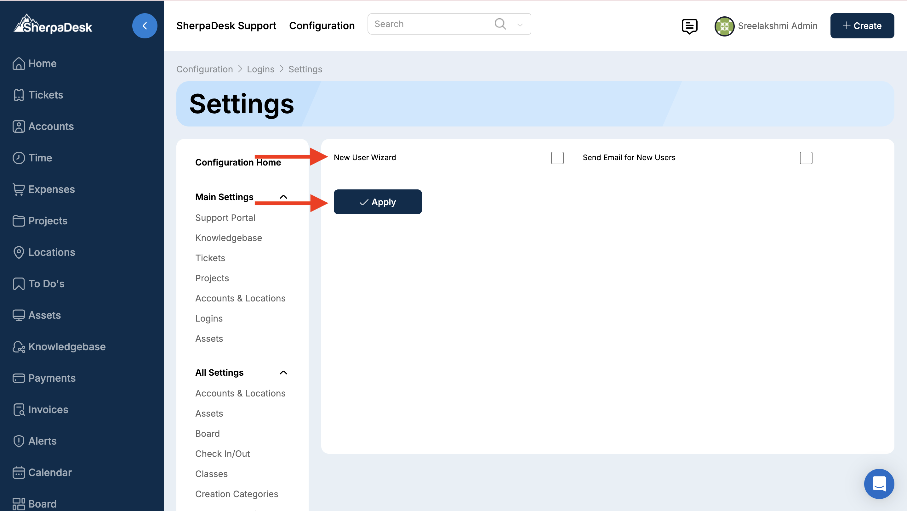The image size is (907, 511).
Task: Open To Do's in the sidebar
Action: pos(46,284)
